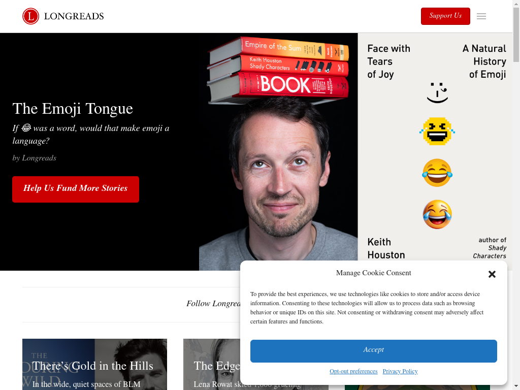The width and height of the screenshot is (520, 390).
Task: Close the cookie consent dialog with X
Action: pyautogui.click(x=492, y=274)
